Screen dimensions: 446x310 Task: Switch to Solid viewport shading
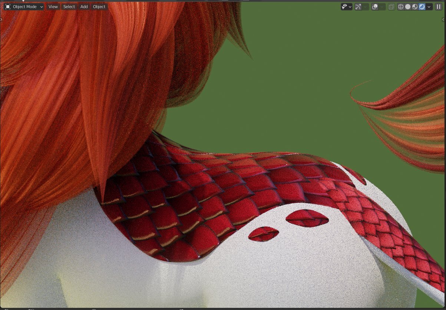point(408,7)
